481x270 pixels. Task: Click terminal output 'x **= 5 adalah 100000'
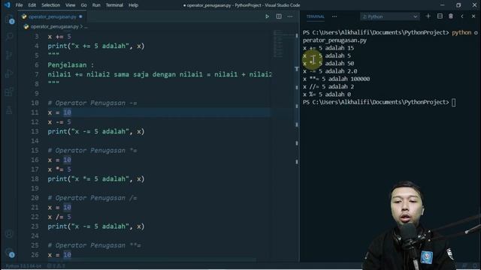point(336,79)
